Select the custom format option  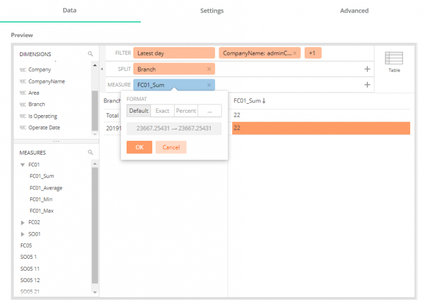coord(210,111)
